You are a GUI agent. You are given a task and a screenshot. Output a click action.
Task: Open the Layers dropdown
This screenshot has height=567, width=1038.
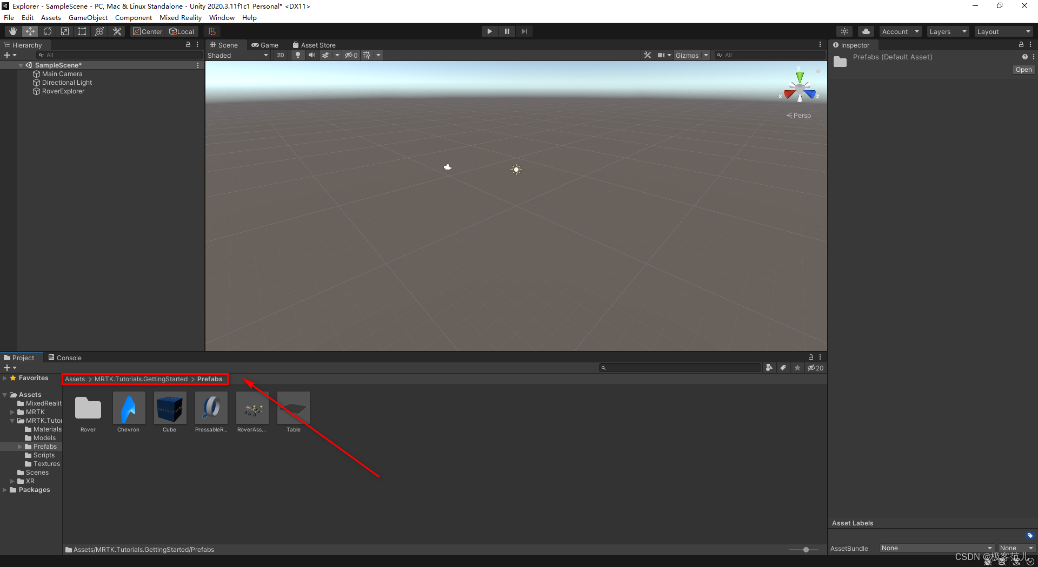point(948,31)
